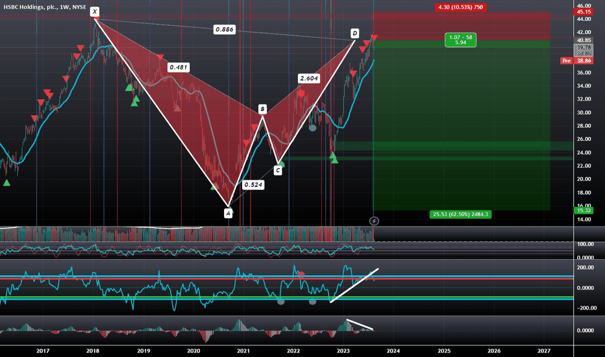Click the 2020 label on the time axis
Image resolution: width=605 pixels, height=357 pixels.
pyautogui.click(x=193, y=351)
